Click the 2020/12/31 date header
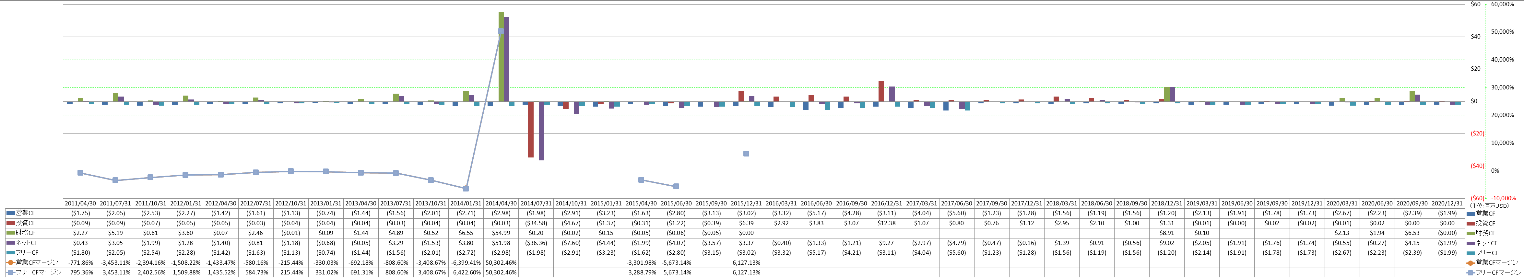Image resolution: width=1524 pixels, height=278 pixels. 1447,203
